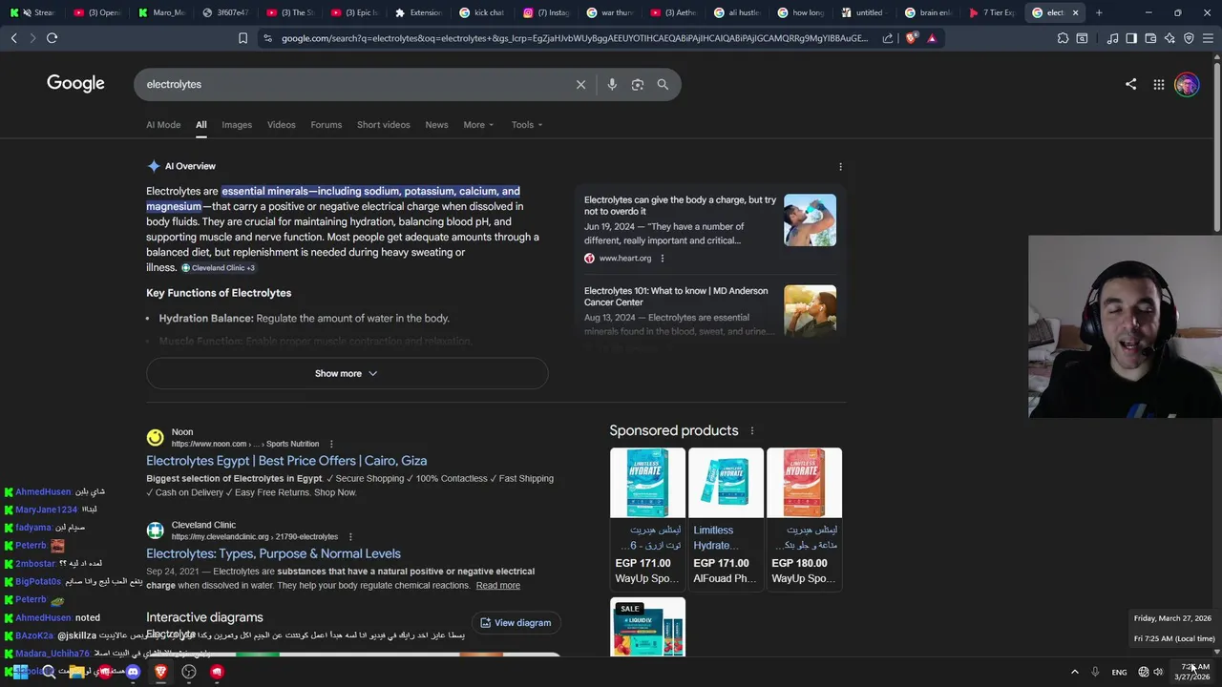Go back with the browser back arrow
The image size is (1222, 687).
pos(13,38)
